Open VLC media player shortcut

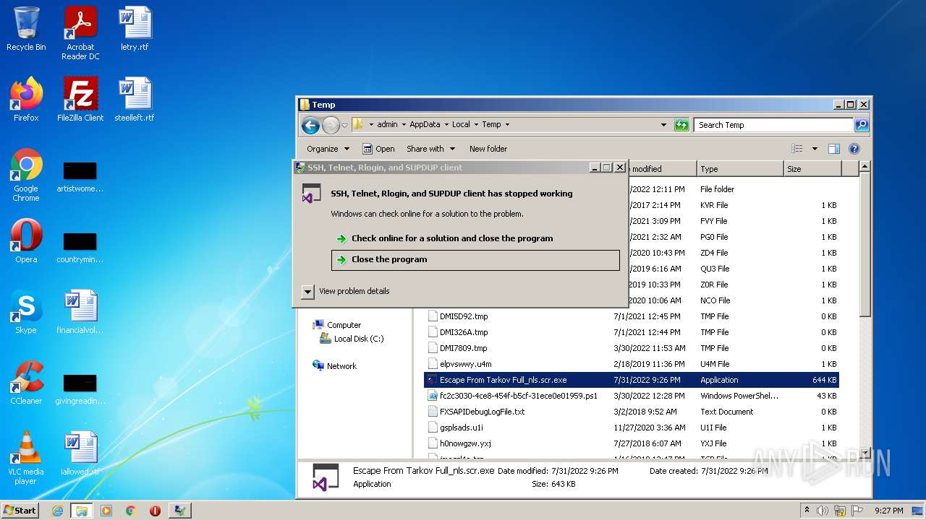[26, 458]
